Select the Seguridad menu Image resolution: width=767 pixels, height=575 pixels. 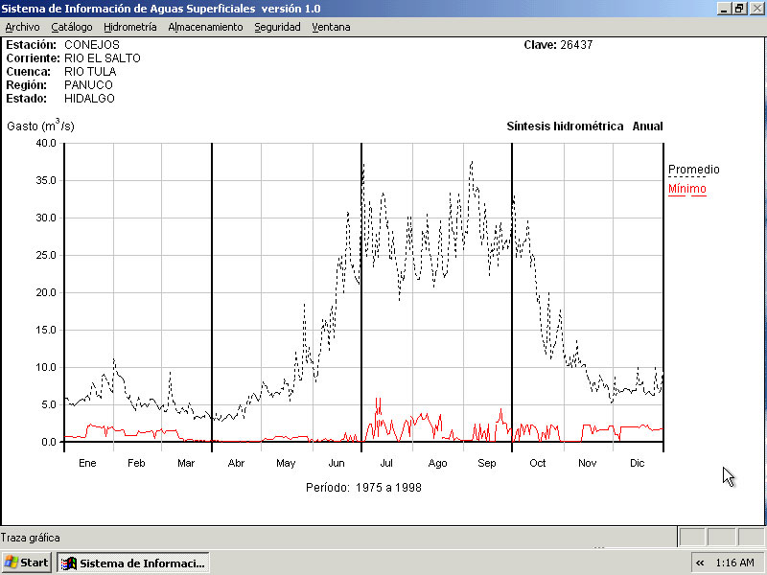277,27
